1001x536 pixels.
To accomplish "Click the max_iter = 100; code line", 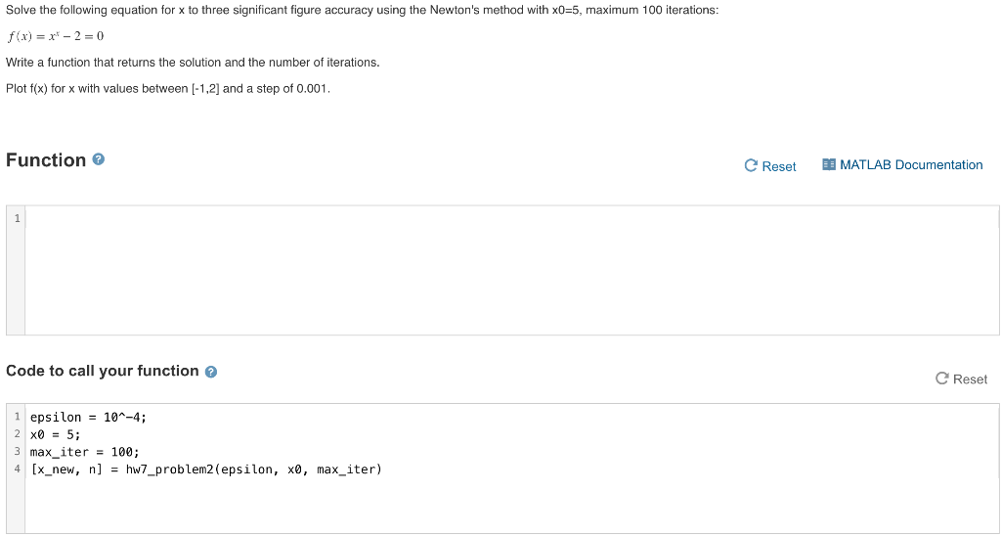I will tap(84, 452).
